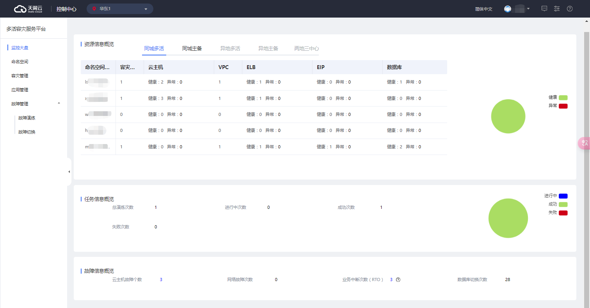The width and height of the screenshot is (590, 308).
Task: Open 故障演练 submenu item
Action: pyautogui.click(x=27, y=118)
